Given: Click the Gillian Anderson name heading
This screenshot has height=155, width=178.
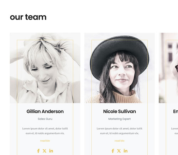Looking at the screenshot, I should [x=45, y=111].
